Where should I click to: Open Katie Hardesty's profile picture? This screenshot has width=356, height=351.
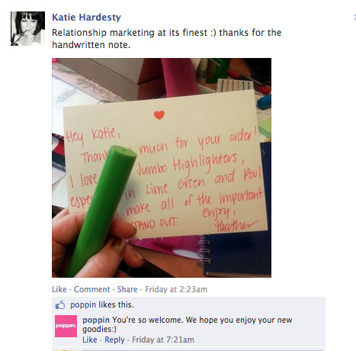[27, 28]
